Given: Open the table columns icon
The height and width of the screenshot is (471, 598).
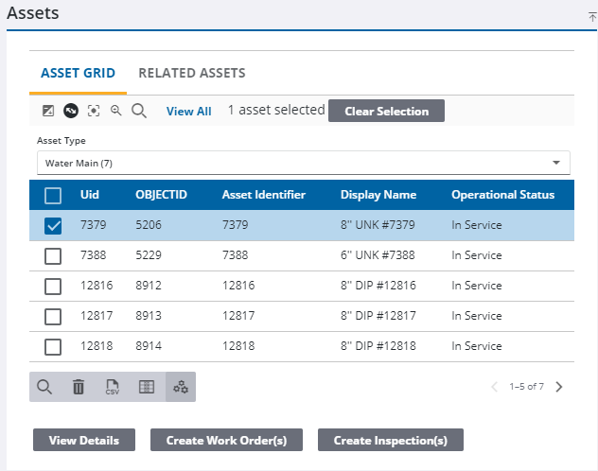Looking at the screenshot, I should 147,387.
